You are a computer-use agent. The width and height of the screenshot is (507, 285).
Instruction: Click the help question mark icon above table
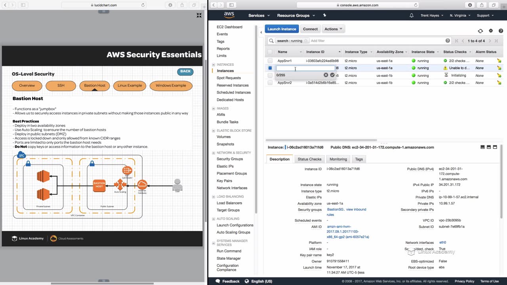click(501, 31)
